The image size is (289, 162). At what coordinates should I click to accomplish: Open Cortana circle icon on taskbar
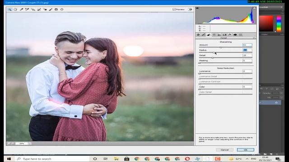[95, 159]
